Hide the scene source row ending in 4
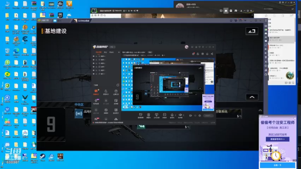Viewport: 301px width, 169px height. coord(94,56)
